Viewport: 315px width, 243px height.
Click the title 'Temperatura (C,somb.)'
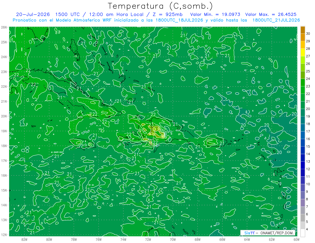(x=160, y=6)
